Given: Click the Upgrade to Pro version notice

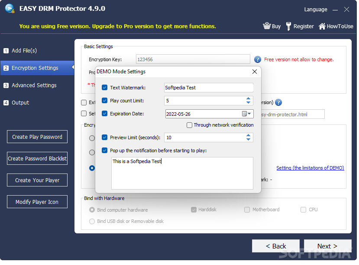Looking at the screenshot, I should point(117,26).
